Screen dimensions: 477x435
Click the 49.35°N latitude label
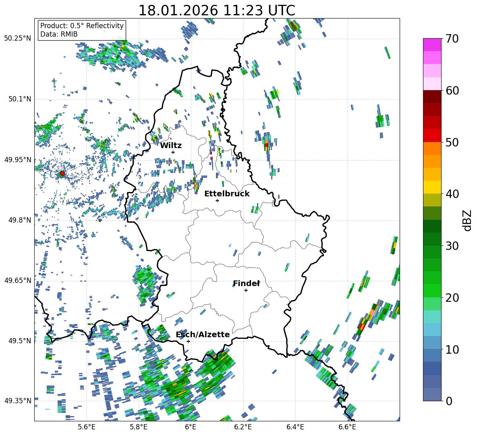18,401
